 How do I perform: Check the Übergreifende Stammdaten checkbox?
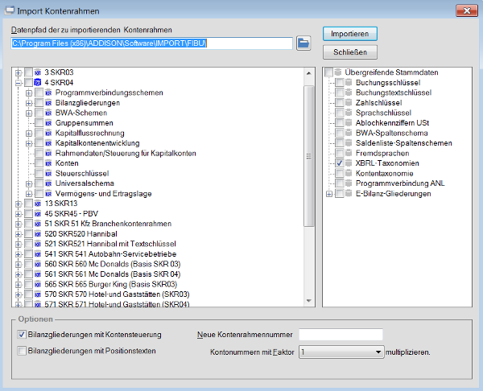328,72
